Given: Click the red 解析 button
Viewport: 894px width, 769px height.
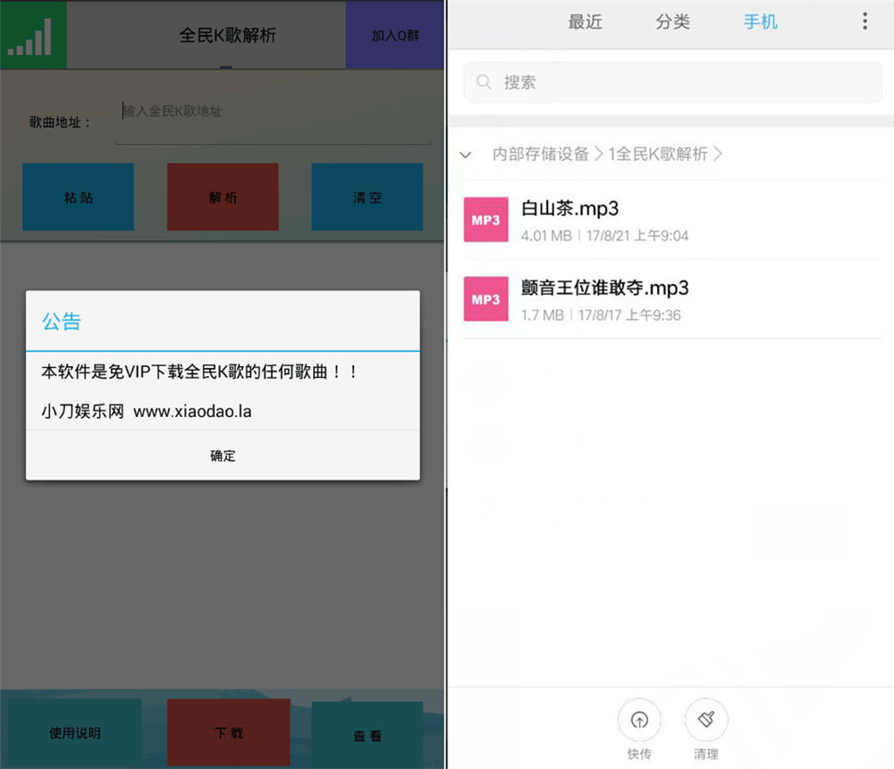Looking at the screenshot, I should (223, 197).
